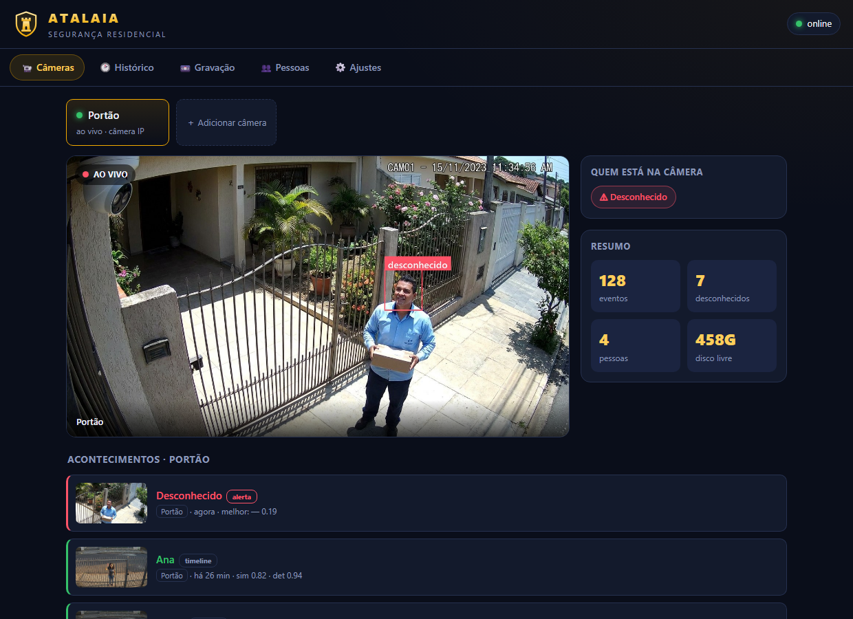Click the online status pill
853x619 pixels.
click(814, 23)
